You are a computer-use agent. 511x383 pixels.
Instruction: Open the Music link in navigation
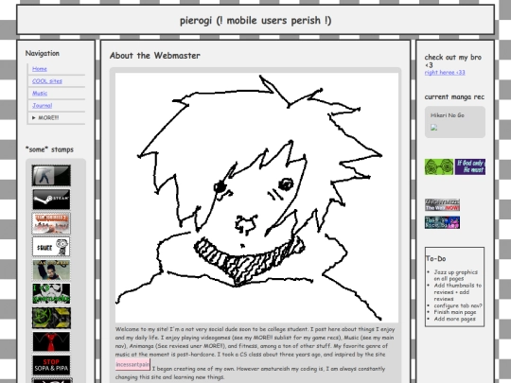point(40,93)
